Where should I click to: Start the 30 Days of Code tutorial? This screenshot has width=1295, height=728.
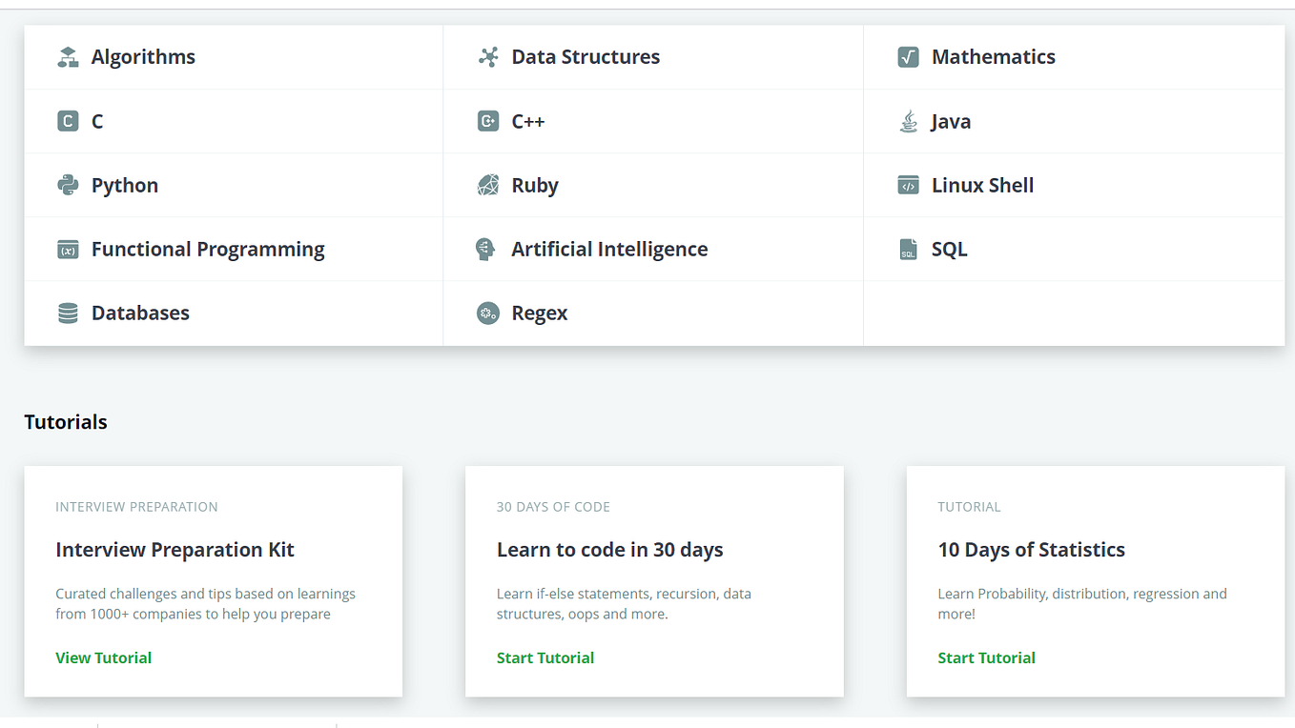point(545,657)
